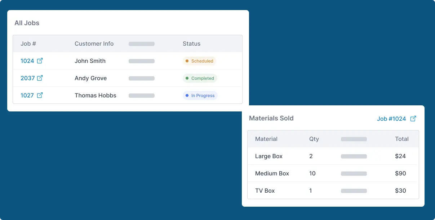The height and width of the screenshot is (220, 435).
Task: Select the Medium Box material row
Action: coord(272,174)
